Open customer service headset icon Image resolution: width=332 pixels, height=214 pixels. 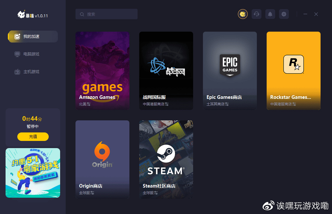click(x=257, y=14)
